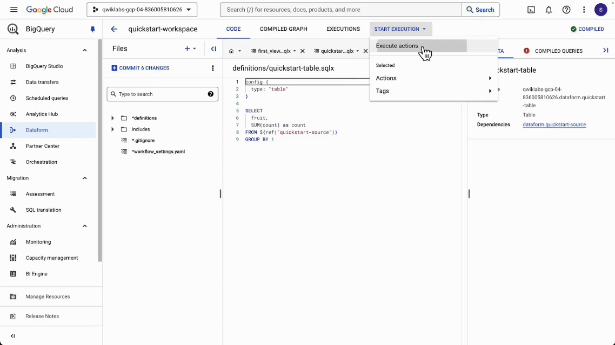The height and width of the screenshot is (345, 615).
Task: Collapse the right details panel
Action: (606, 51)
